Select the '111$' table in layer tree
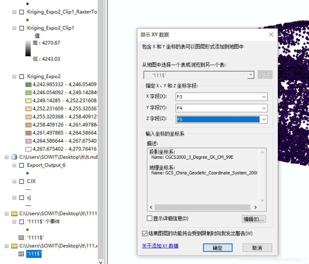The height and width of the screenshot is (264, 309). click(34, 254)
